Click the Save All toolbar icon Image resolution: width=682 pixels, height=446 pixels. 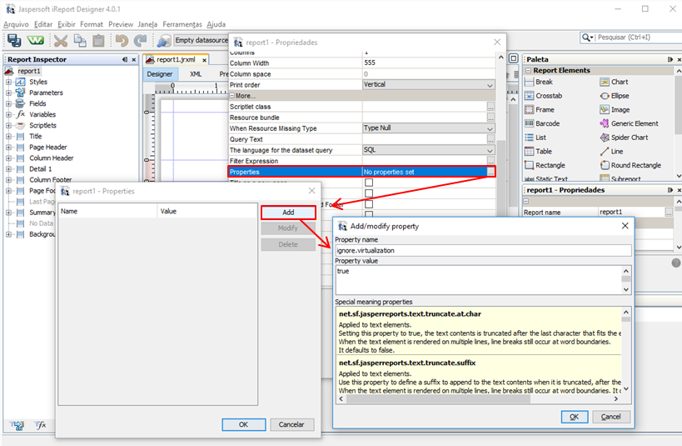[x=14, y=40]
